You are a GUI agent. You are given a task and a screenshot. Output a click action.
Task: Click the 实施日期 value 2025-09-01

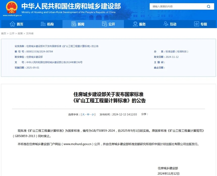[33, 68]
